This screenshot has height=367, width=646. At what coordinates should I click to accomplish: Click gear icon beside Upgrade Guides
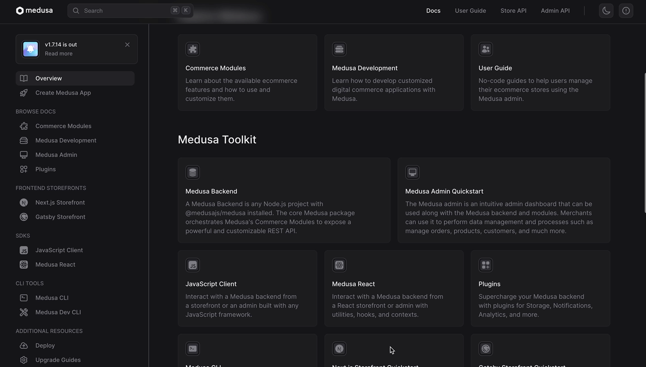pos(24,360)
